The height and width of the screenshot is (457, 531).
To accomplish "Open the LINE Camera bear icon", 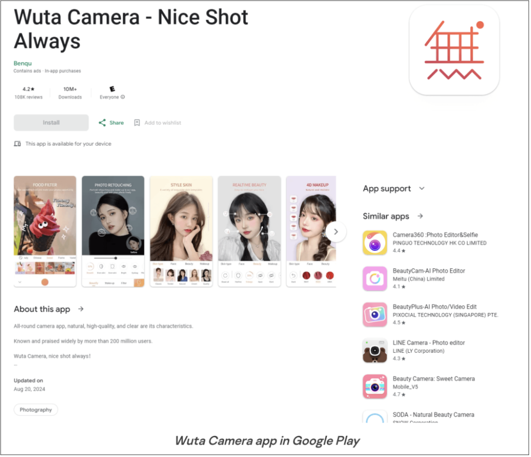I will 374,350.
